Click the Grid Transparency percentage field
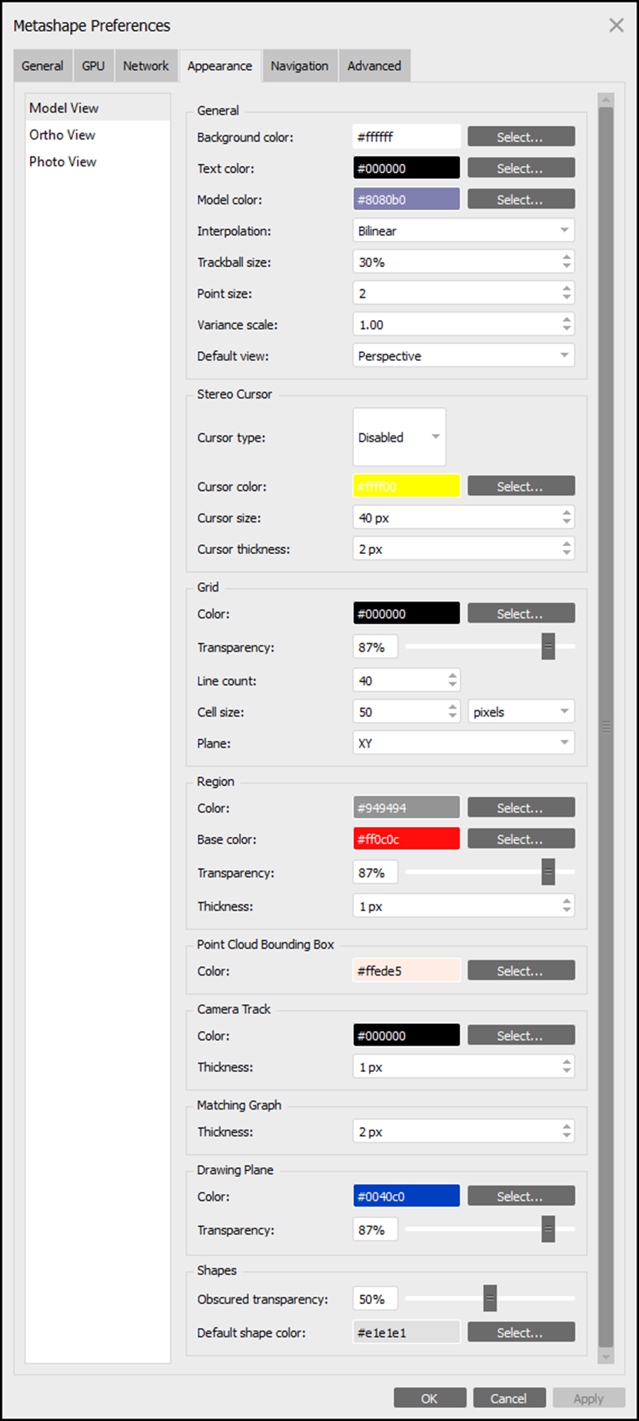The height and width of the screenshot is (1421, 639). 375,647
